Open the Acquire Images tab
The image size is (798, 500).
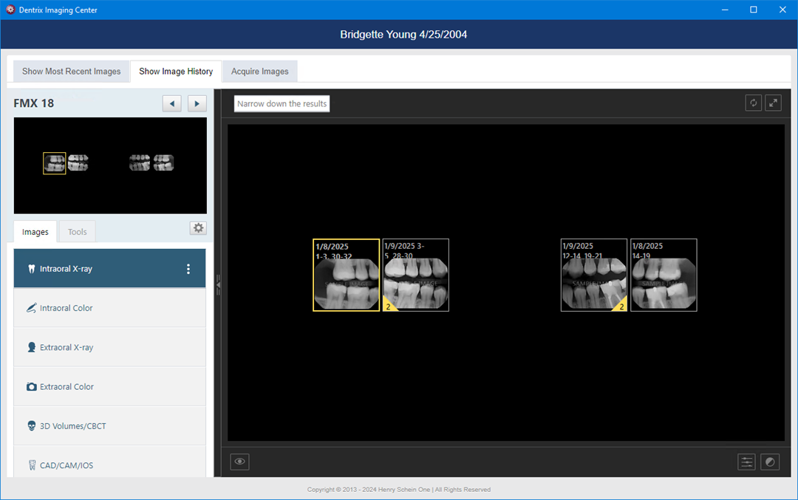click(x=260, y=72)
